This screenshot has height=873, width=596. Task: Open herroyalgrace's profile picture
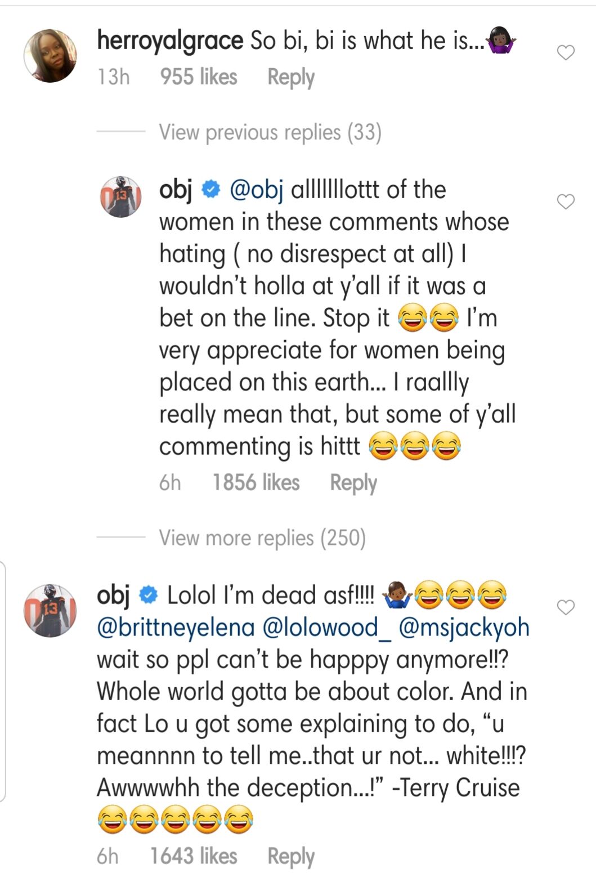click(50, 56)
